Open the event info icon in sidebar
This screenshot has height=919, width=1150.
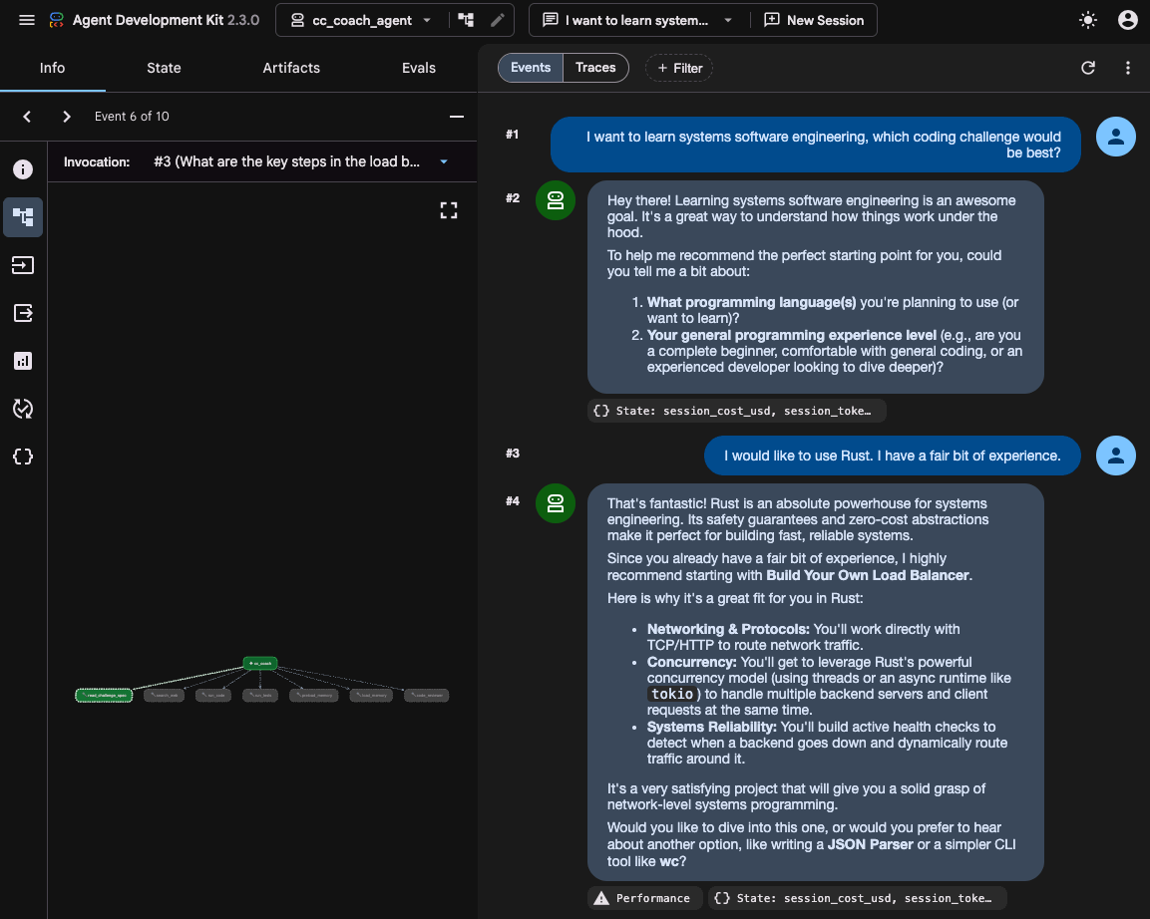23,169
